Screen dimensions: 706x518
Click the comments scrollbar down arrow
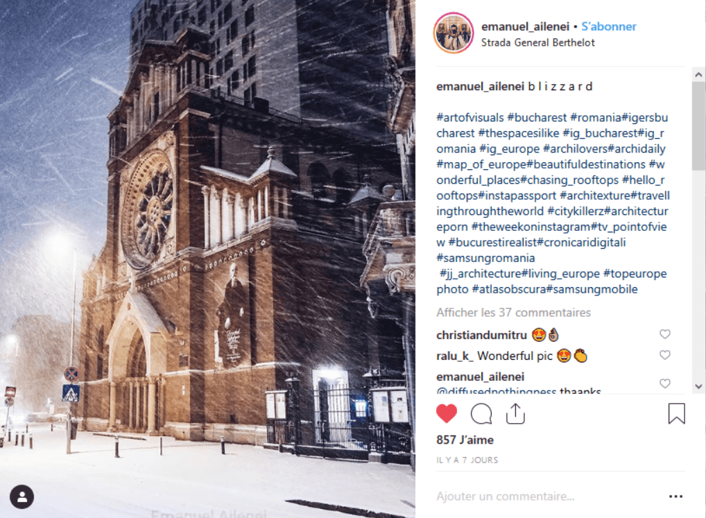tap(699, 386)
